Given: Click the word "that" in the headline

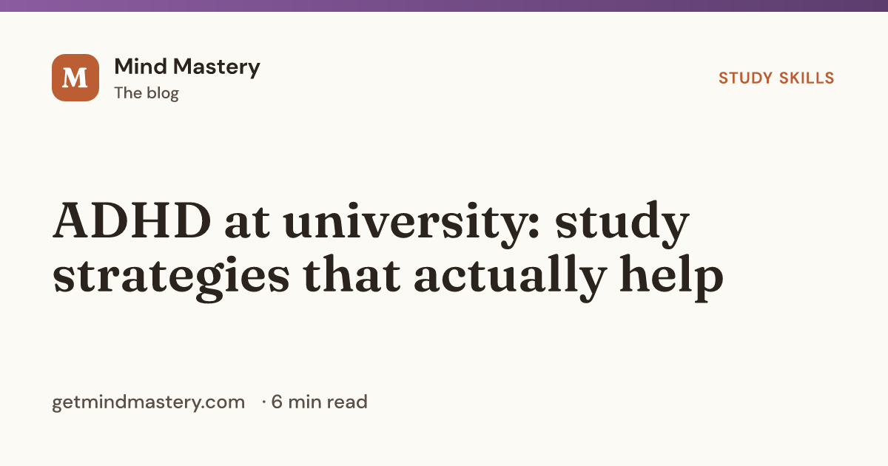Looking at the screenshot, I should tap(351, 276).
